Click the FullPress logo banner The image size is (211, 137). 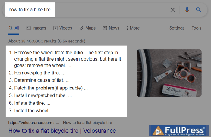[179, 131]
